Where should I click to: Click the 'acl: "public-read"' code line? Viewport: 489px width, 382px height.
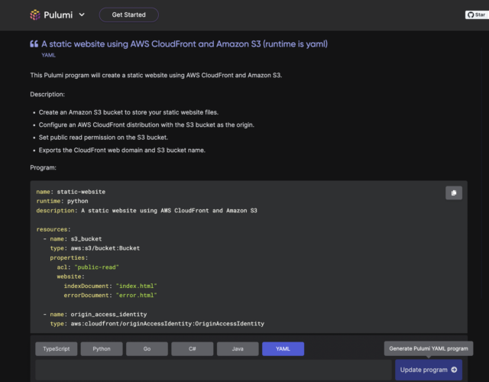tap(88, 267)
